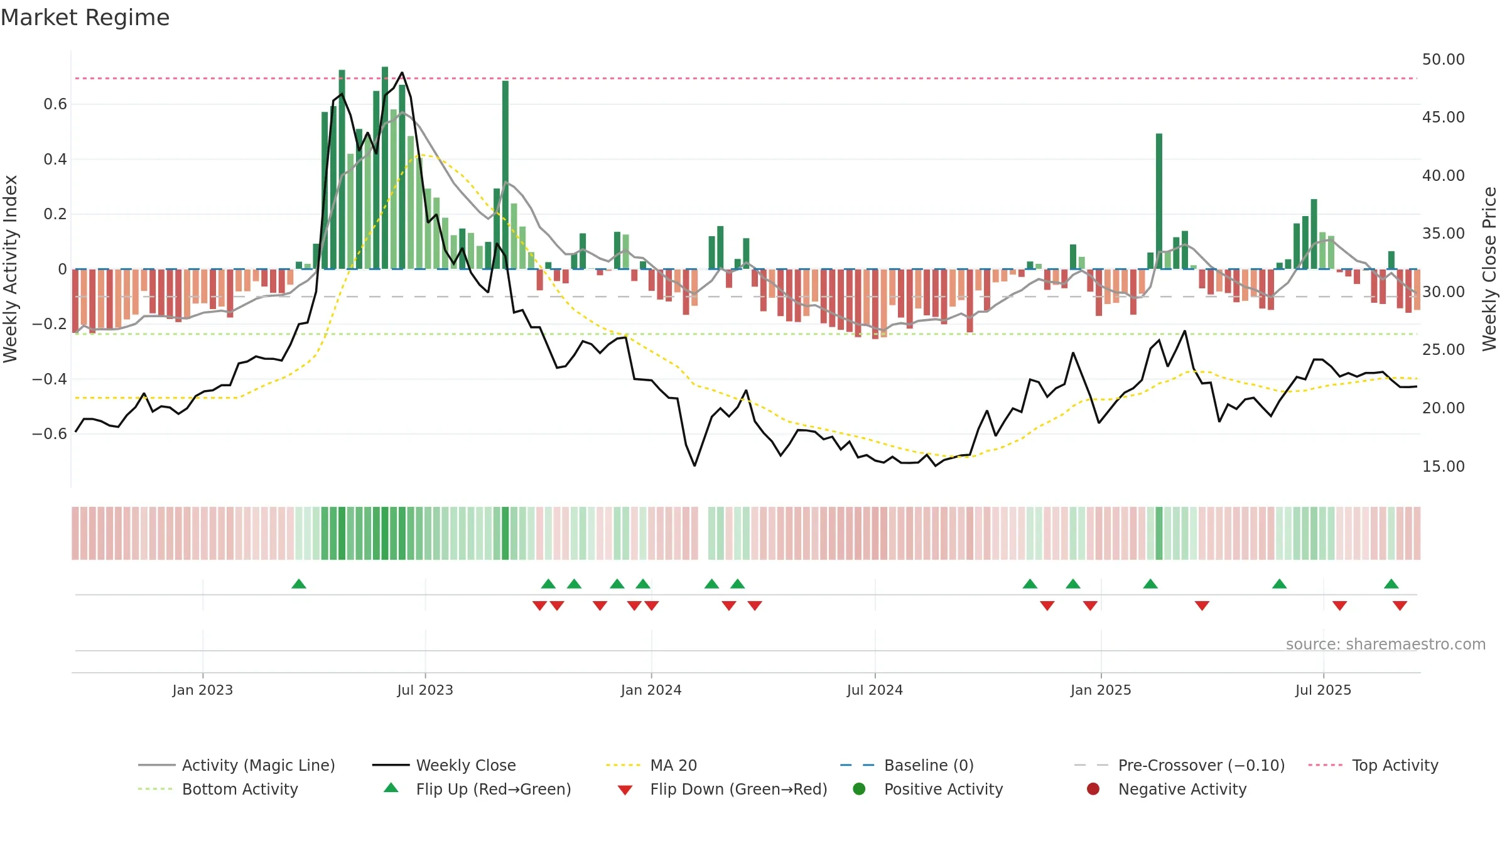Click the Activity (Magic Line) legend entry

[237, 765]
